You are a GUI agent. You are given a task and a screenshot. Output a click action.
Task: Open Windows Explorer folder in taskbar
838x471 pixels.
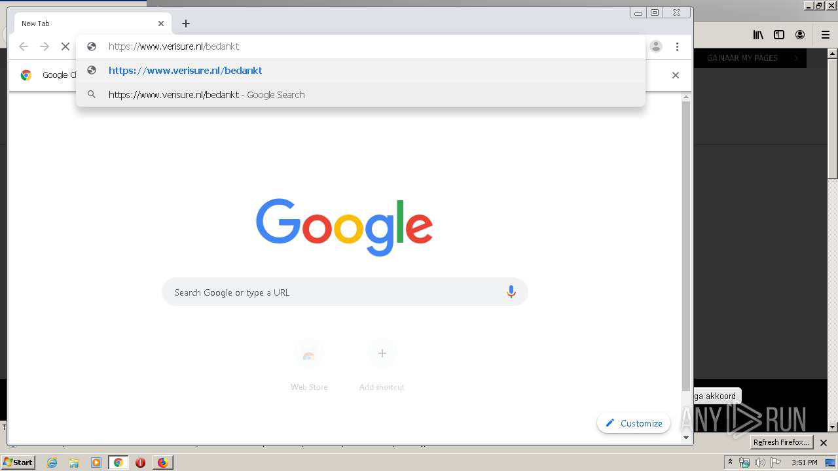[x=74, y=462]
